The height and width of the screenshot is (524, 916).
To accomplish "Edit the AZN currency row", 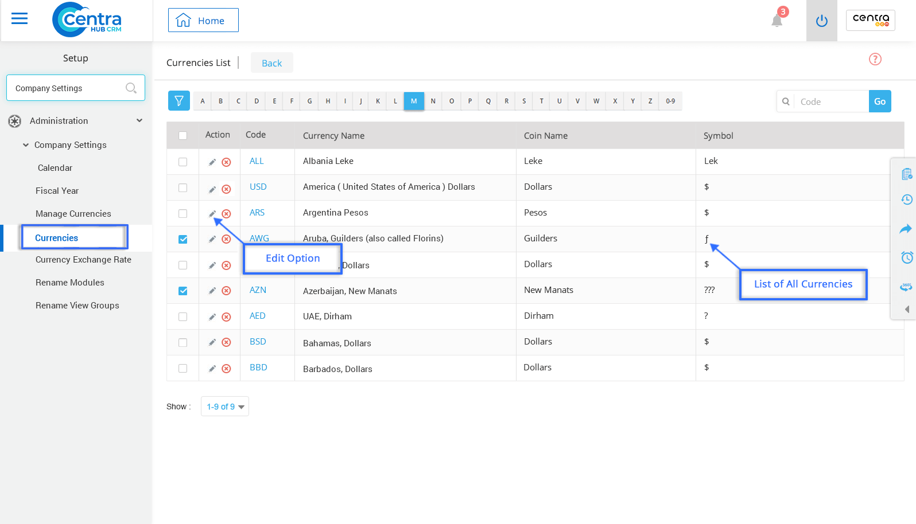I will pyautogui.click(x=212, y=291).
